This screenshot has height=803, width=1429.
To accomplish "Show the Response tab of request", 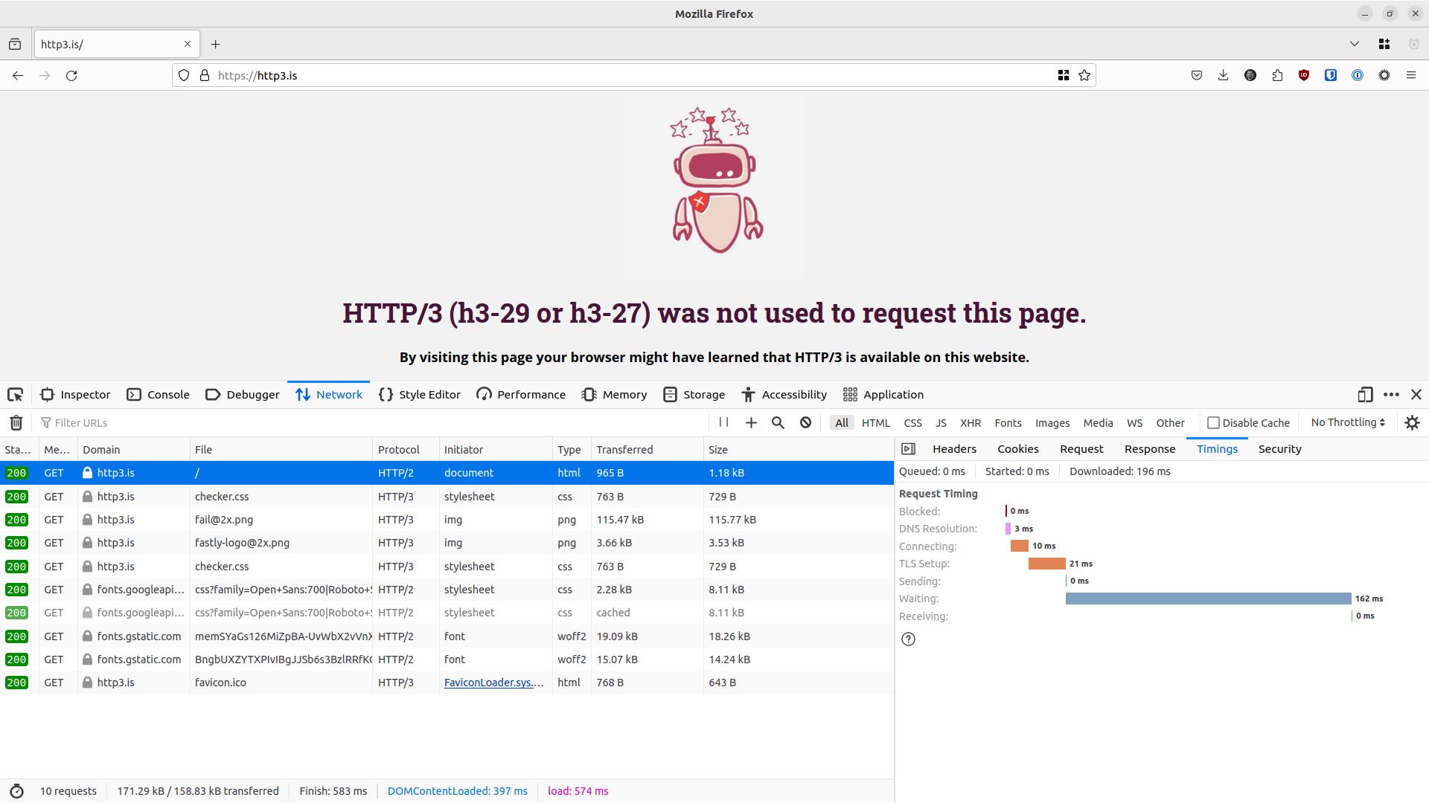I will [1149, 449].
